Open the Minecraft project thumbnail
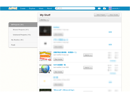This screenshot has width=130, height=98. 45,90
